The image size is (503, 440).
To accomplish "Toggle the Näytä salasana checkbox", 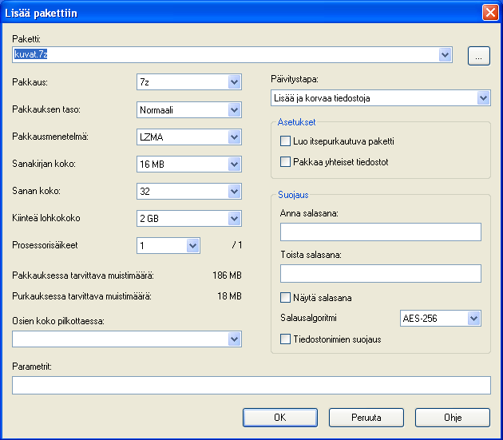I will pyautogui.click(x=285, y=298).
